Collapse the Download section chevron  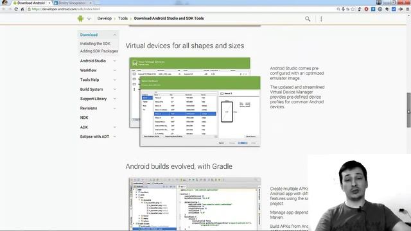[114, 35]
